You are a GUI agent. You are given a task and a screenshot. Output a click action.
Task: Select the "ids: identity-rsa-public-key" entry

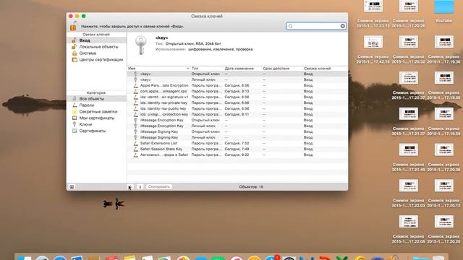click(x=237, y=108)
